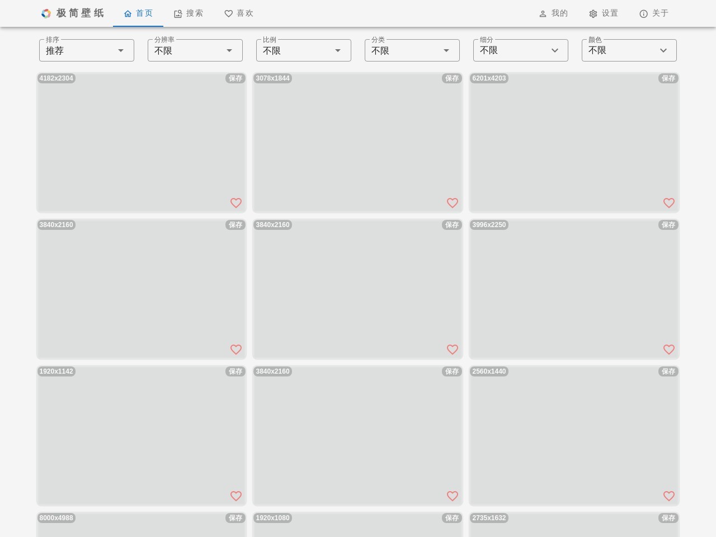Click the heart icon on 3996x2250 wallpaper
The width and height of the screenshot is (716, 537).
click(x=669, y=350)
